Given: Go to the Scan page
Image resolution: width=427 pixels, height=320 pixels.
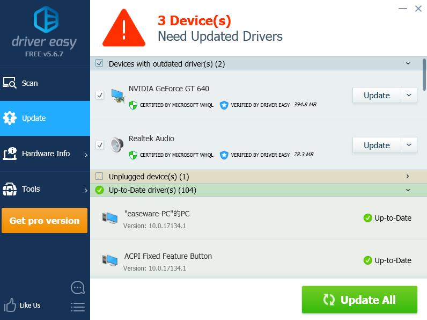Looking at the screenshot, I should click(45, 83).
